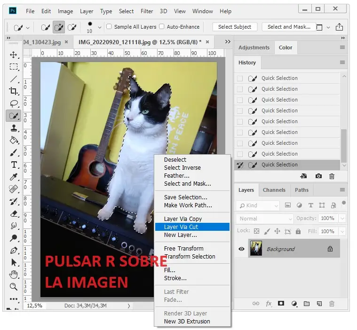This screenshot has width=357, height=330.
Task: Select the Brush tool
Action: (x=14, y=152)
